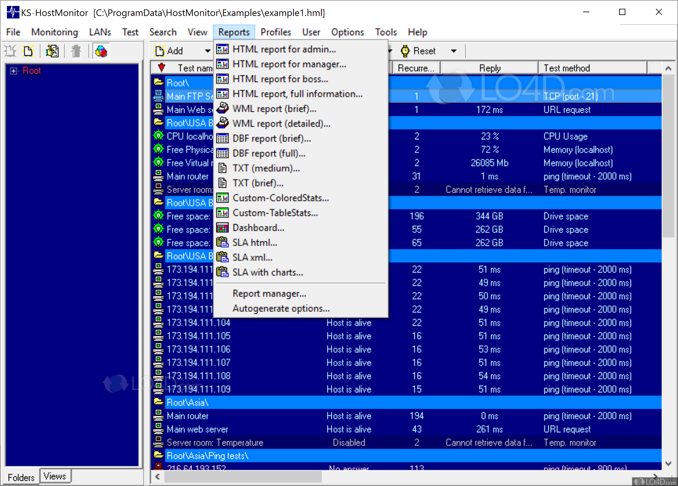Choose WML report (detailed) entry
The height and width of the screenshot is (486, 678).
pyautogui.click(x=281, y=124)
